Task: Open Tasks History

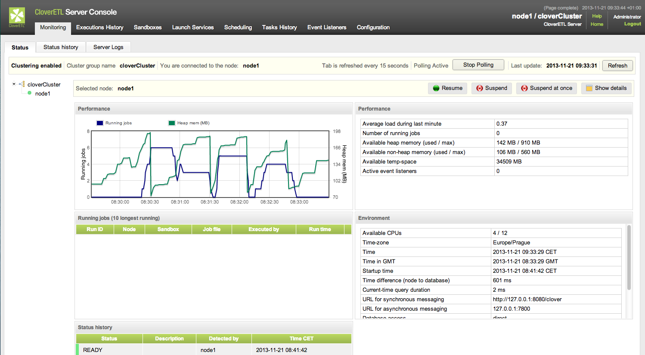Action: point(279,27)
